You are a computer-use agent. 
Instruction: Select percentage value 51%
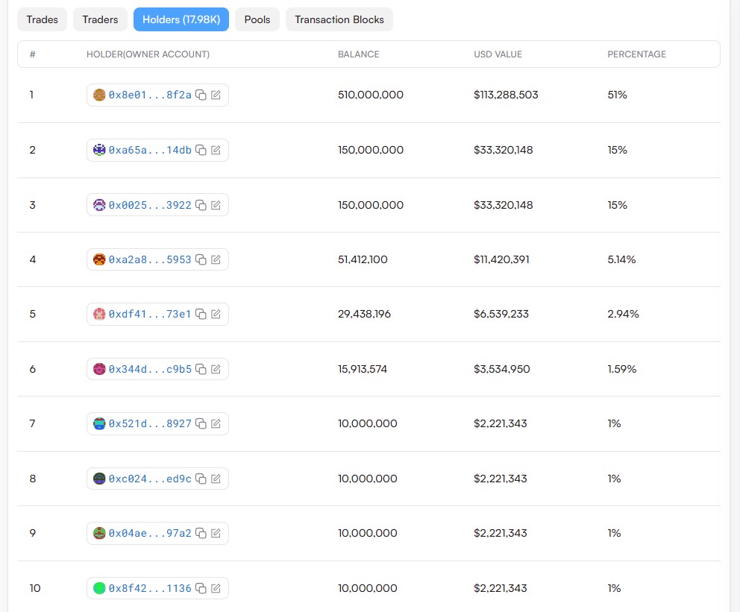coord(618,95)
